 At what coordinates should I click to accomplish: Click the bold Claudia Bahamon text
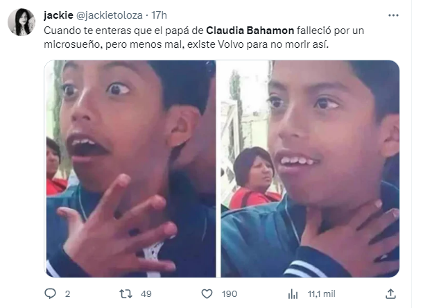tap(250, 31)
